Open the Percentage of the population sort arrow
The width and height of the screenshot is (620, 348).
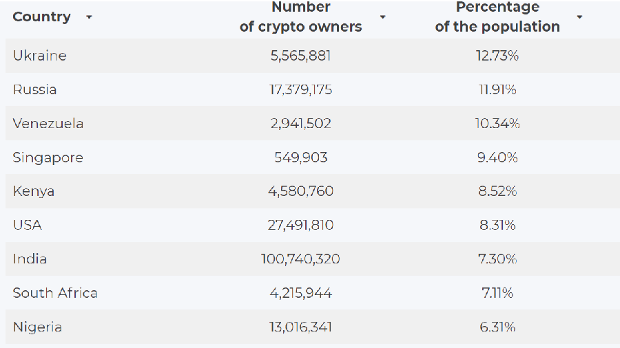pyautogui.click(x=579, y=17)
